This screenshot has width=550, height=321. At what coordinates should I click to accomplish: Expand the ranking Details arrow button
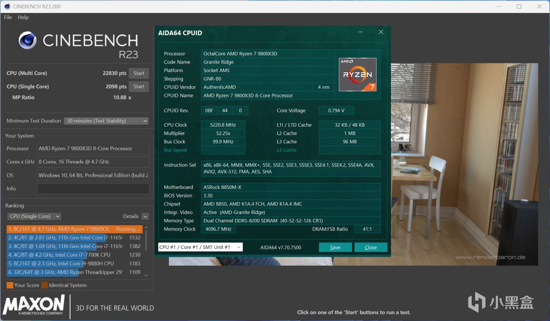click(145, 216)
